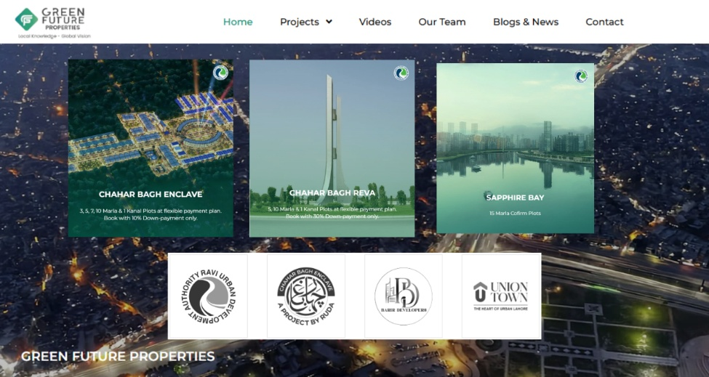Open Blogs & News section
709x377 pixels.
526,22
